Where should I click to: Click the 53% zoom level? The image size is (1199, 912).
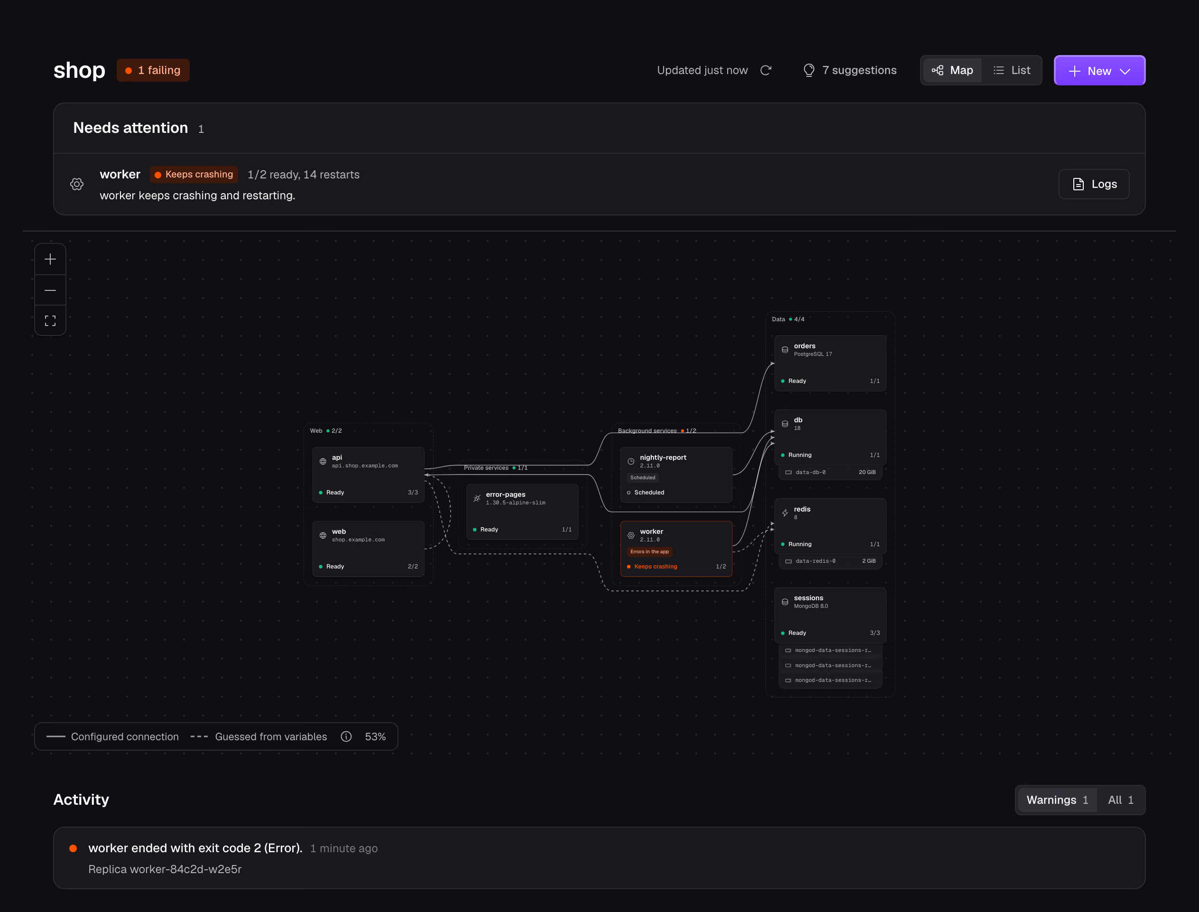(x=376, y=736)
